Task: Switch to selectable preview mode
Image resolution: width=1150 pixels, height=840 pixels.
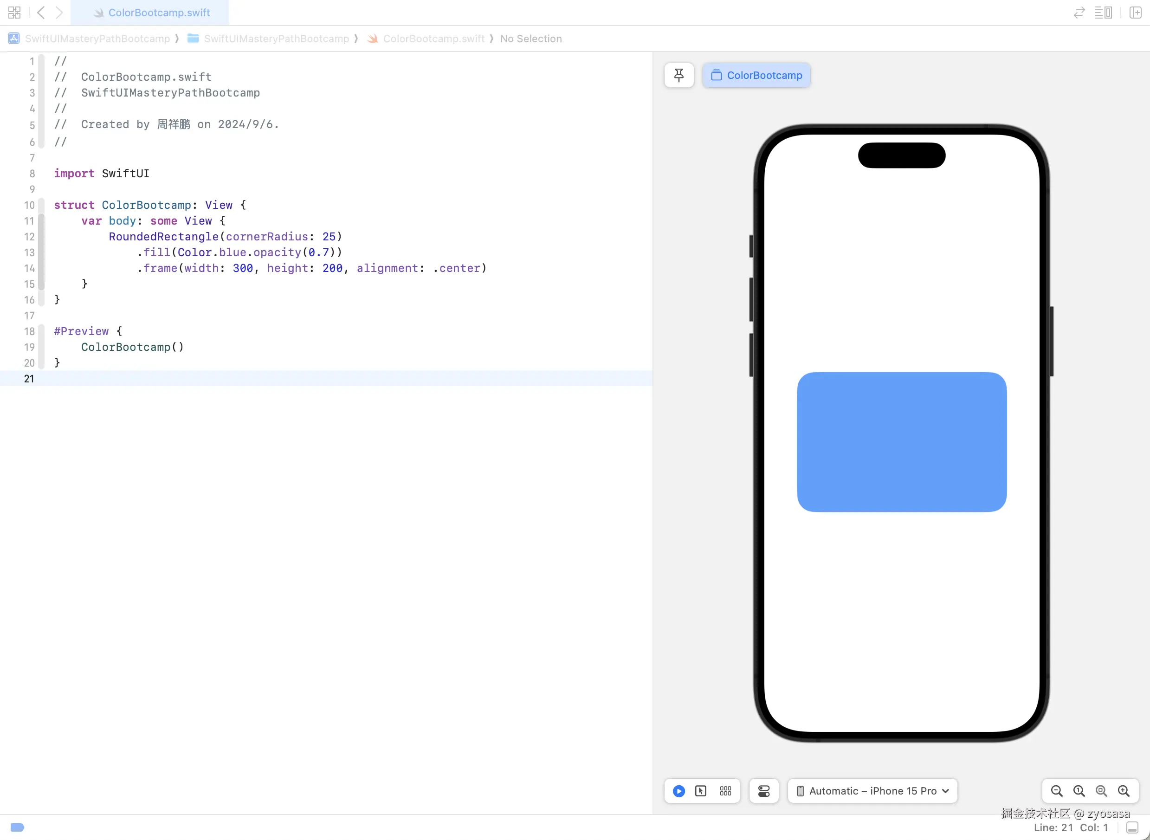Action: [x=701, y=791]
